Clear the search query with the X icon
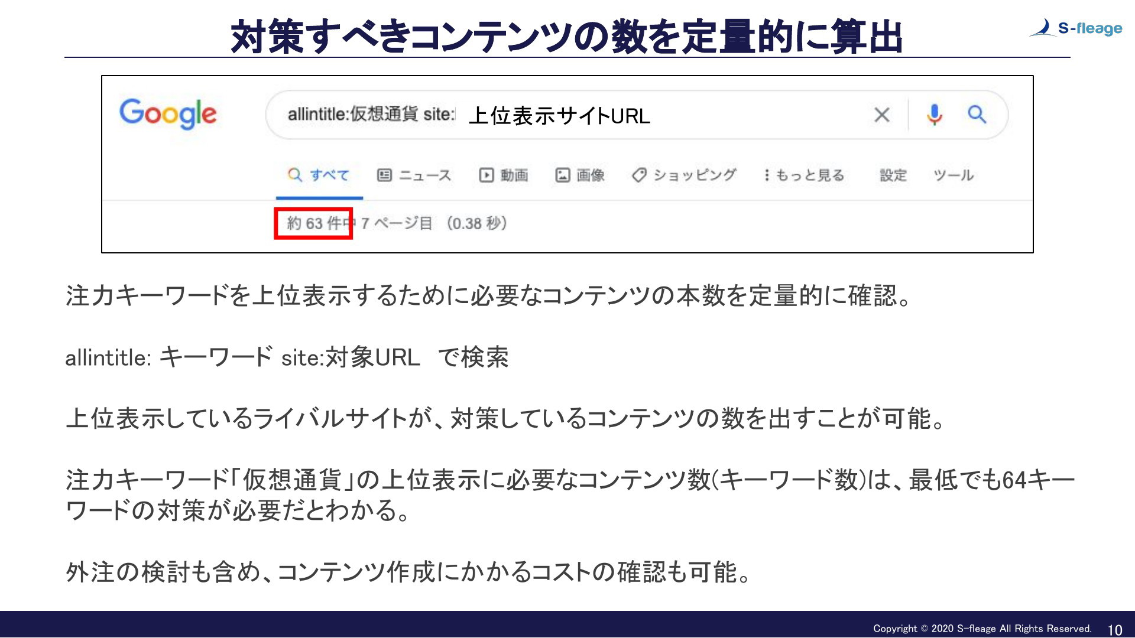1135x638 pixels. tap(881, 115)
